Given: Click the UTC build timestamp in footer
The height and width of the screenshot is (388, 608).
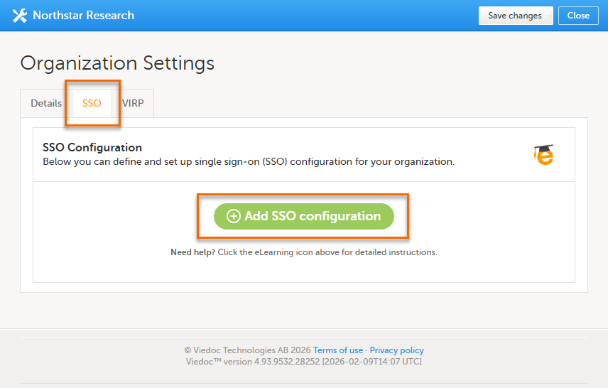Looking at the screenshot, I should (371, 362).
